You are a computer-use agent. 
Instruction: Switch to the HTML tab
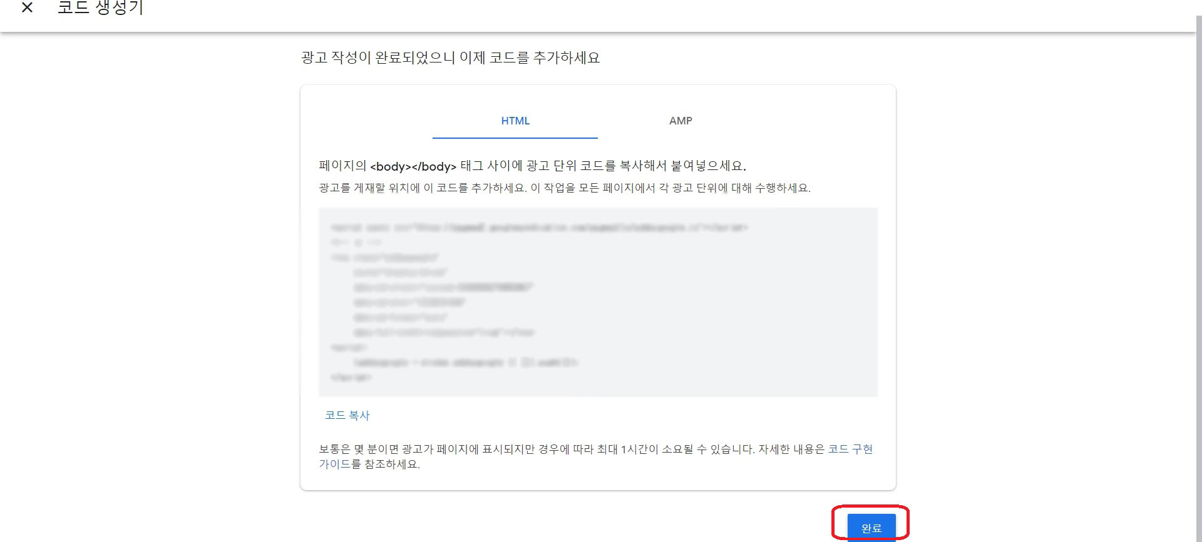pyautogui.click(x=515, y=121)
